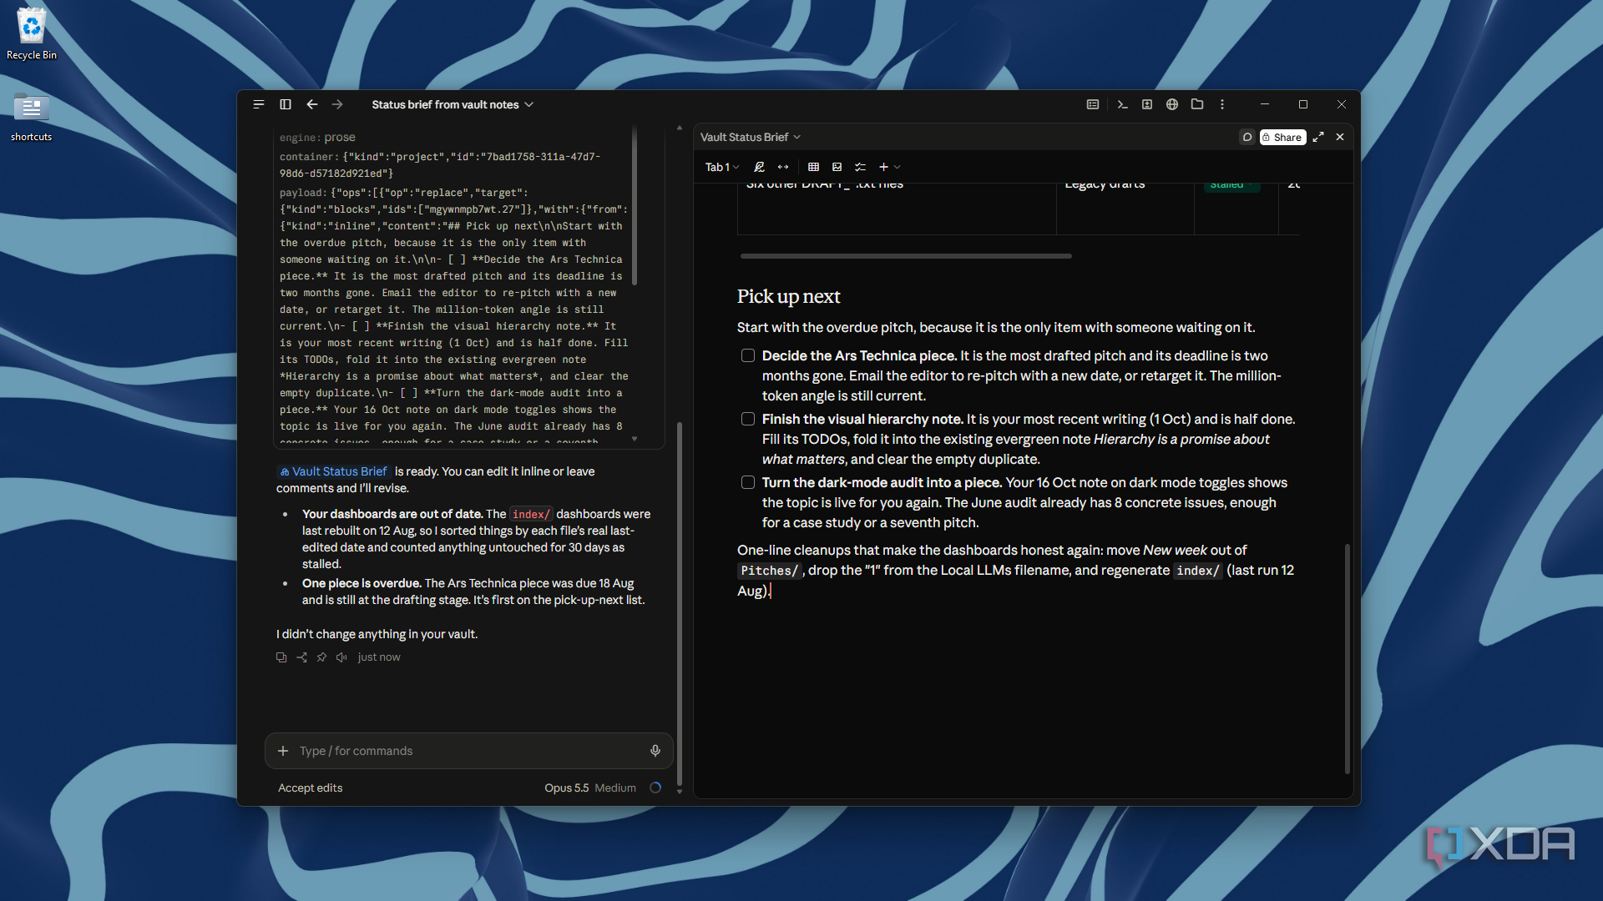Open the Tab 1 dropdown
Image resolution: width=1603 pixels, height=901 pixels.
click(x=722, y=167)
